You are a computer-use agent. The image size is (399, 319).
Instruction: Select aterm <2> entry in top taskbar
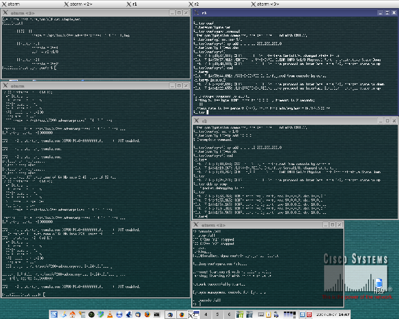pyautogui.click(x=79, y=4)
